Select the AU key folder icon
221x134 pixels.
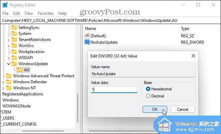[20, 70]
